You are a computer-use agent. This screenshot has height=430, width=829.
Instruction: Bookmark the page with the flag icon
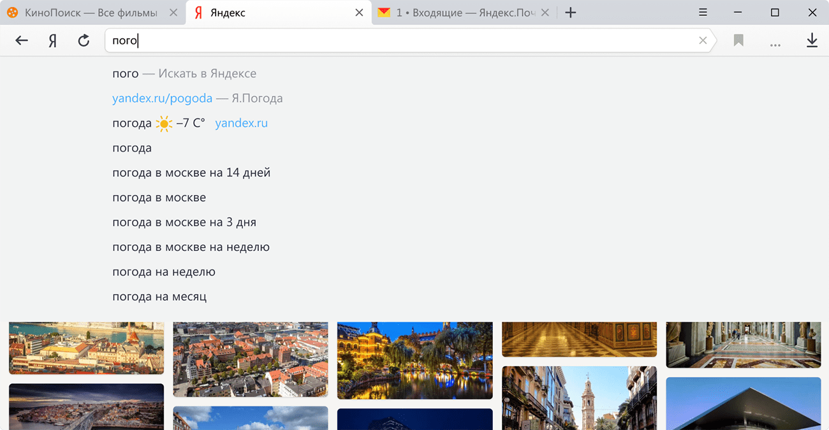pos(738,41)
